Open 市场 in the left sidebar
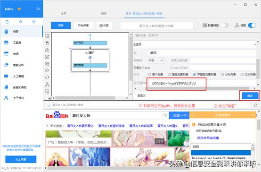Screen dimensions: 261x172 [x=21, y=54]
